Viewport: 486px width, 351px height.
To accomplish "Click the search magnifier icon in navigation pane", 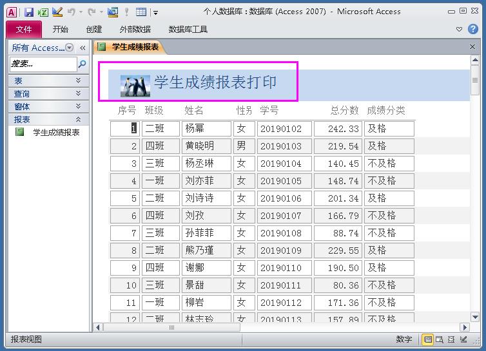I will point(82,64).
